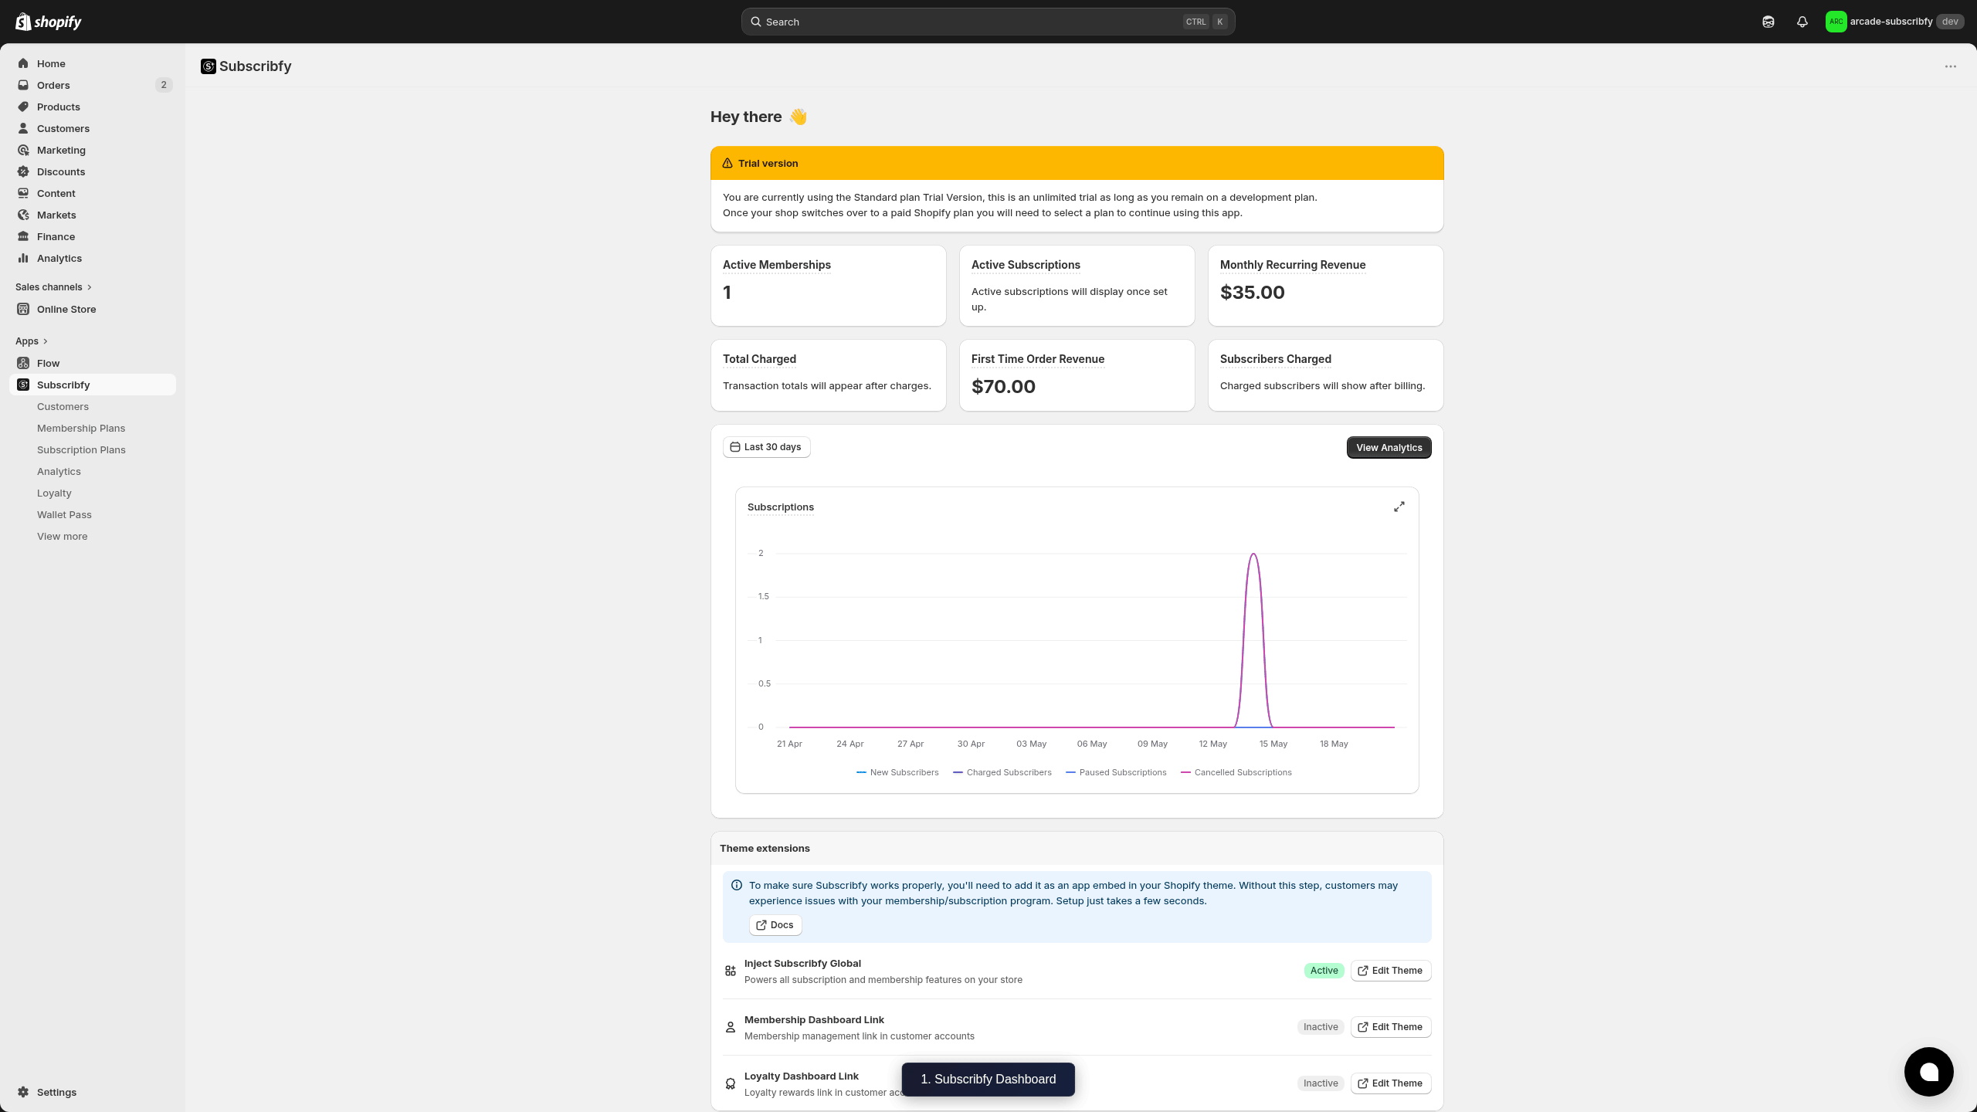Go to Products in sidebar
Screen dimensions: 1977x1112
pos(93,107)
